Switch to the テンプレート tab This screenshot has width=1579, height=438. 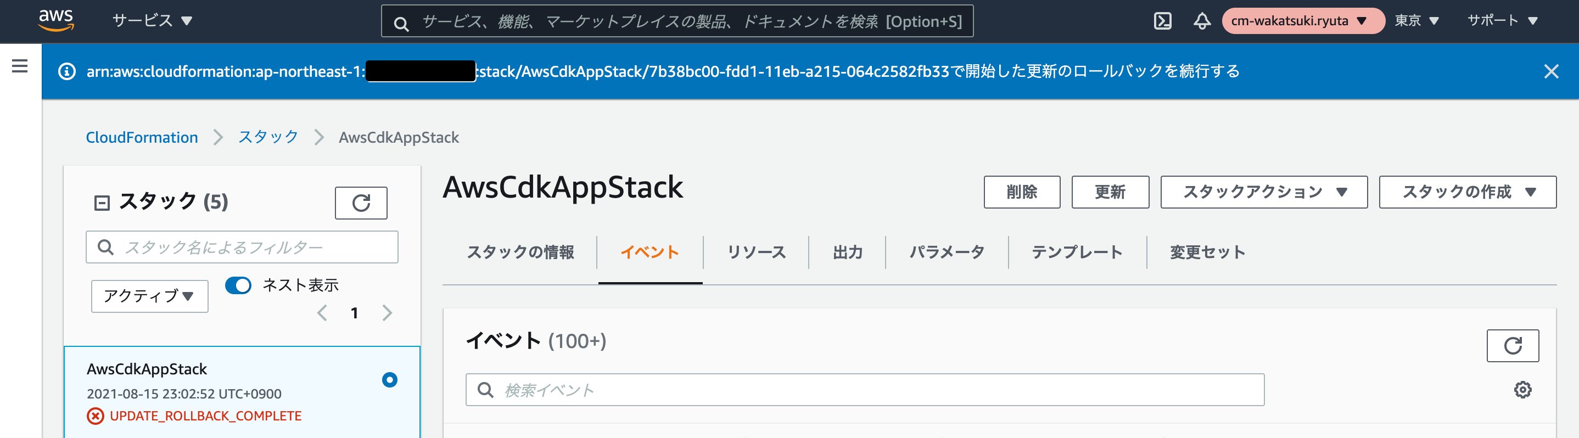point(1077,252)
